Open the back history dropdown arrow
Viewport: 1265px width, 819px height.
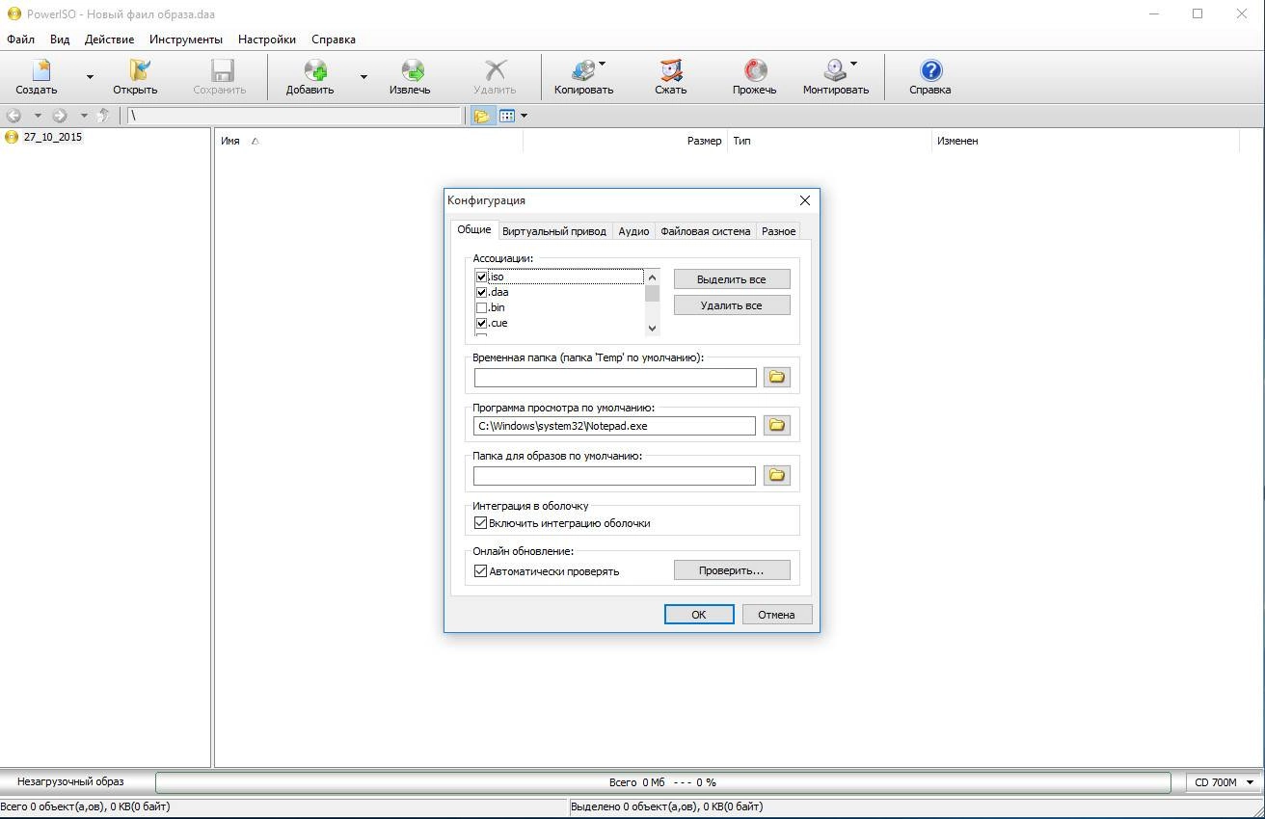click(x=38, y=116)
